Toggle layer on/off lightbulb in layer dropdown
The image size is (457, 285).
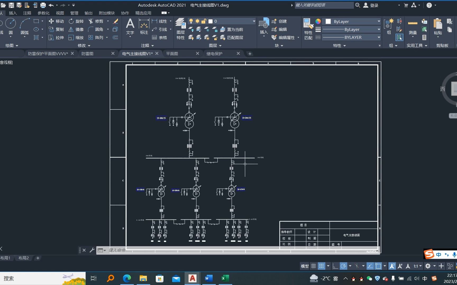pos(191,21)
